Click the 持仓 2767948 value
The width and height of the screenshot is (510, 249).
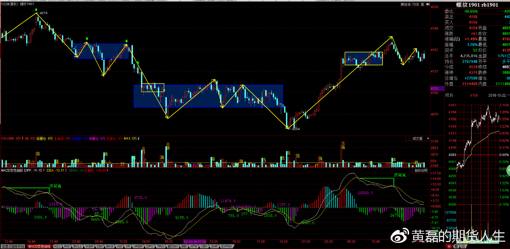(470, 61)
